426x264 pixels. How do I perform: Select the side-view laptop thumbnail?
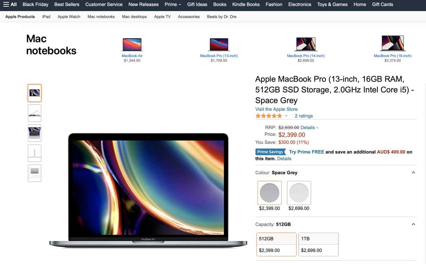click(x=34, y=113)
